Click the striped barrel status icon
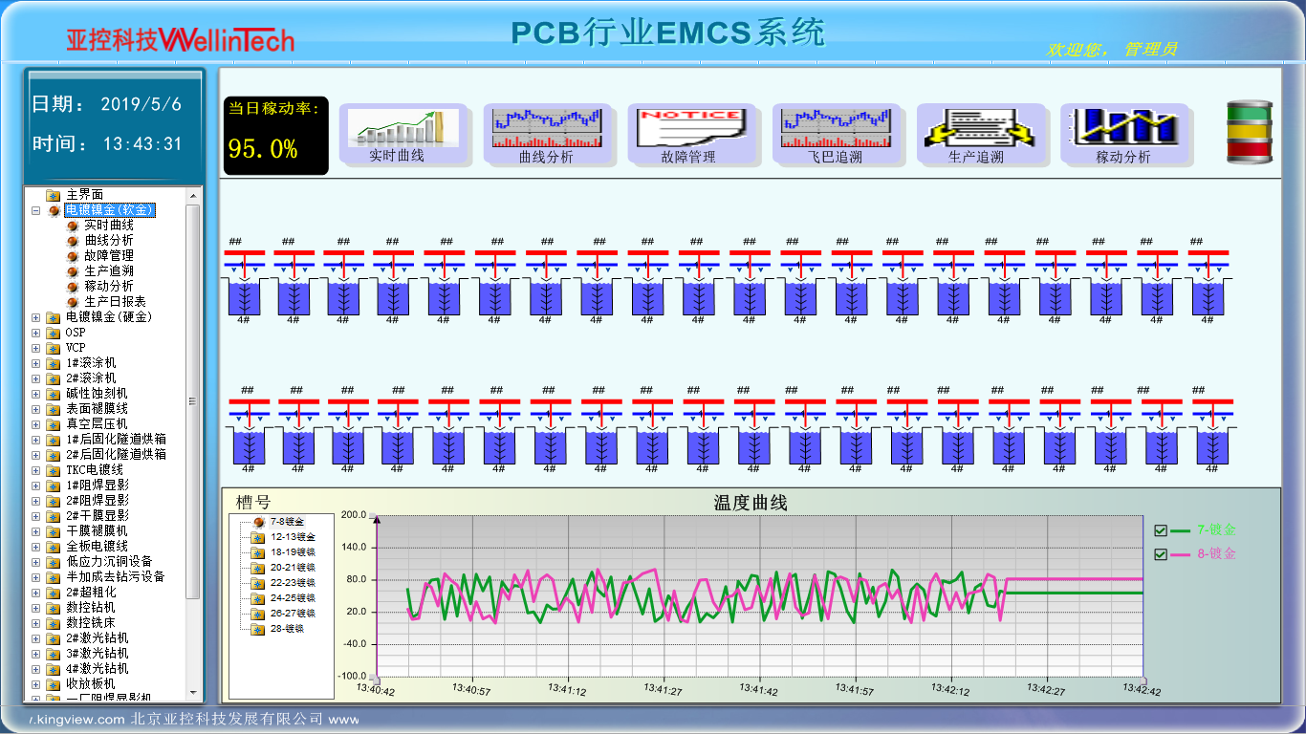The height and width of the screenshot is (734, 1306). (x=1250, y=132)
